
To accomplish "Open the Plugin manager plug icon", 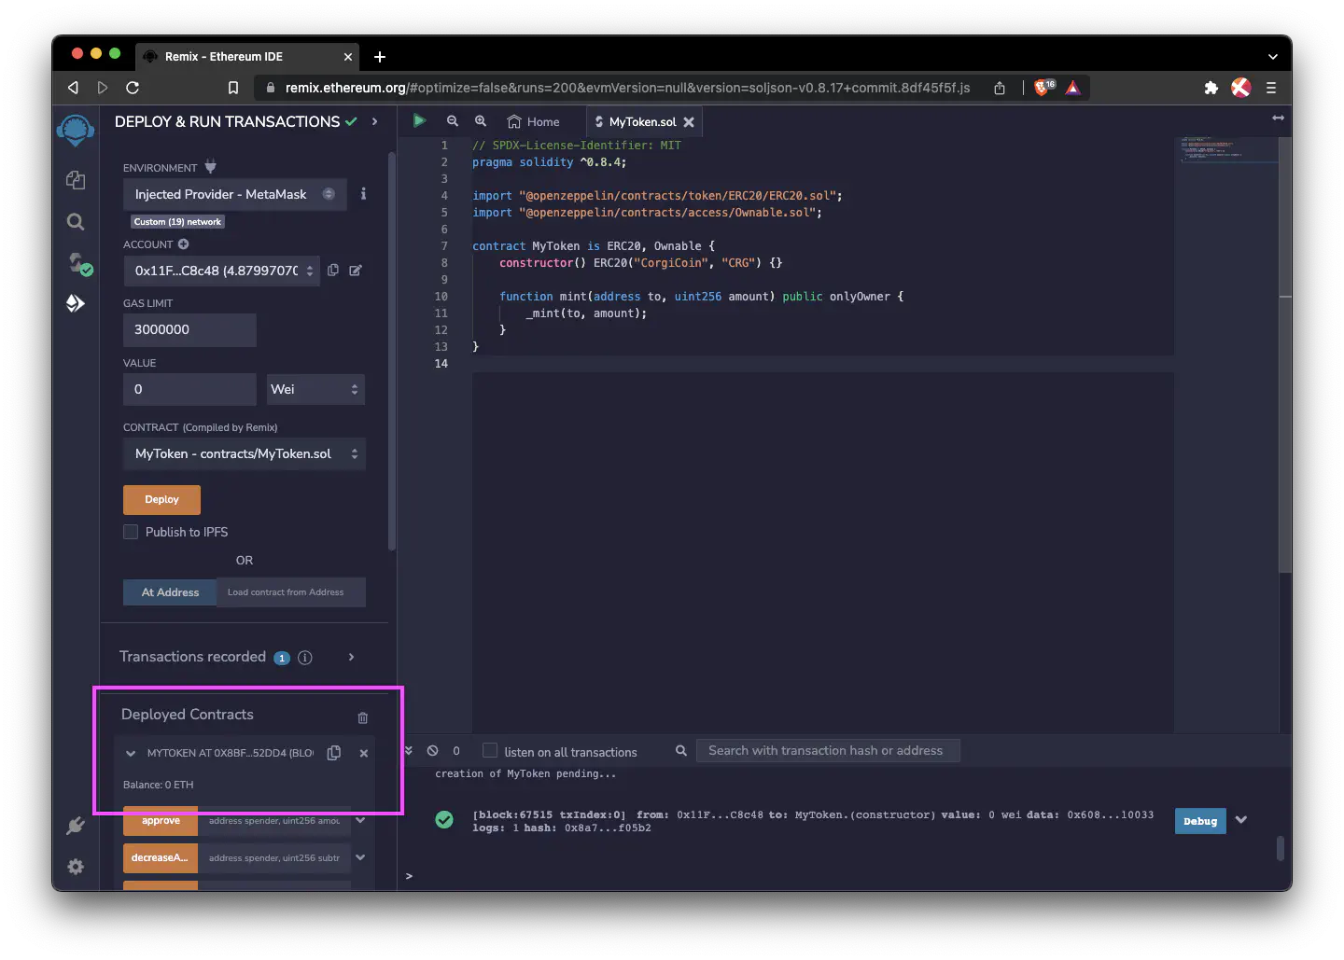I will [x=76, y=826].
